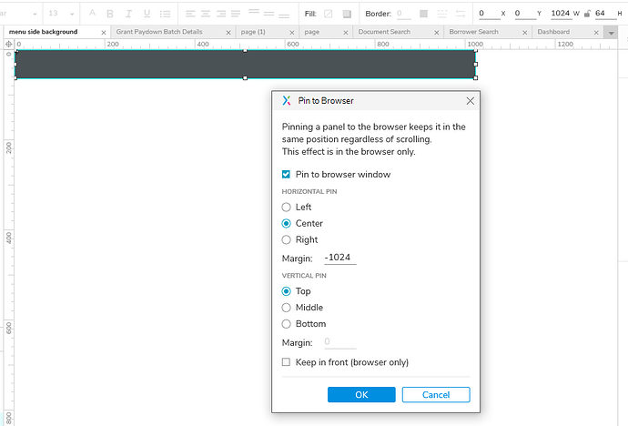Toggle underline text formatting
The height and width of the screenshot is (426, 628).
click(147, 14)
